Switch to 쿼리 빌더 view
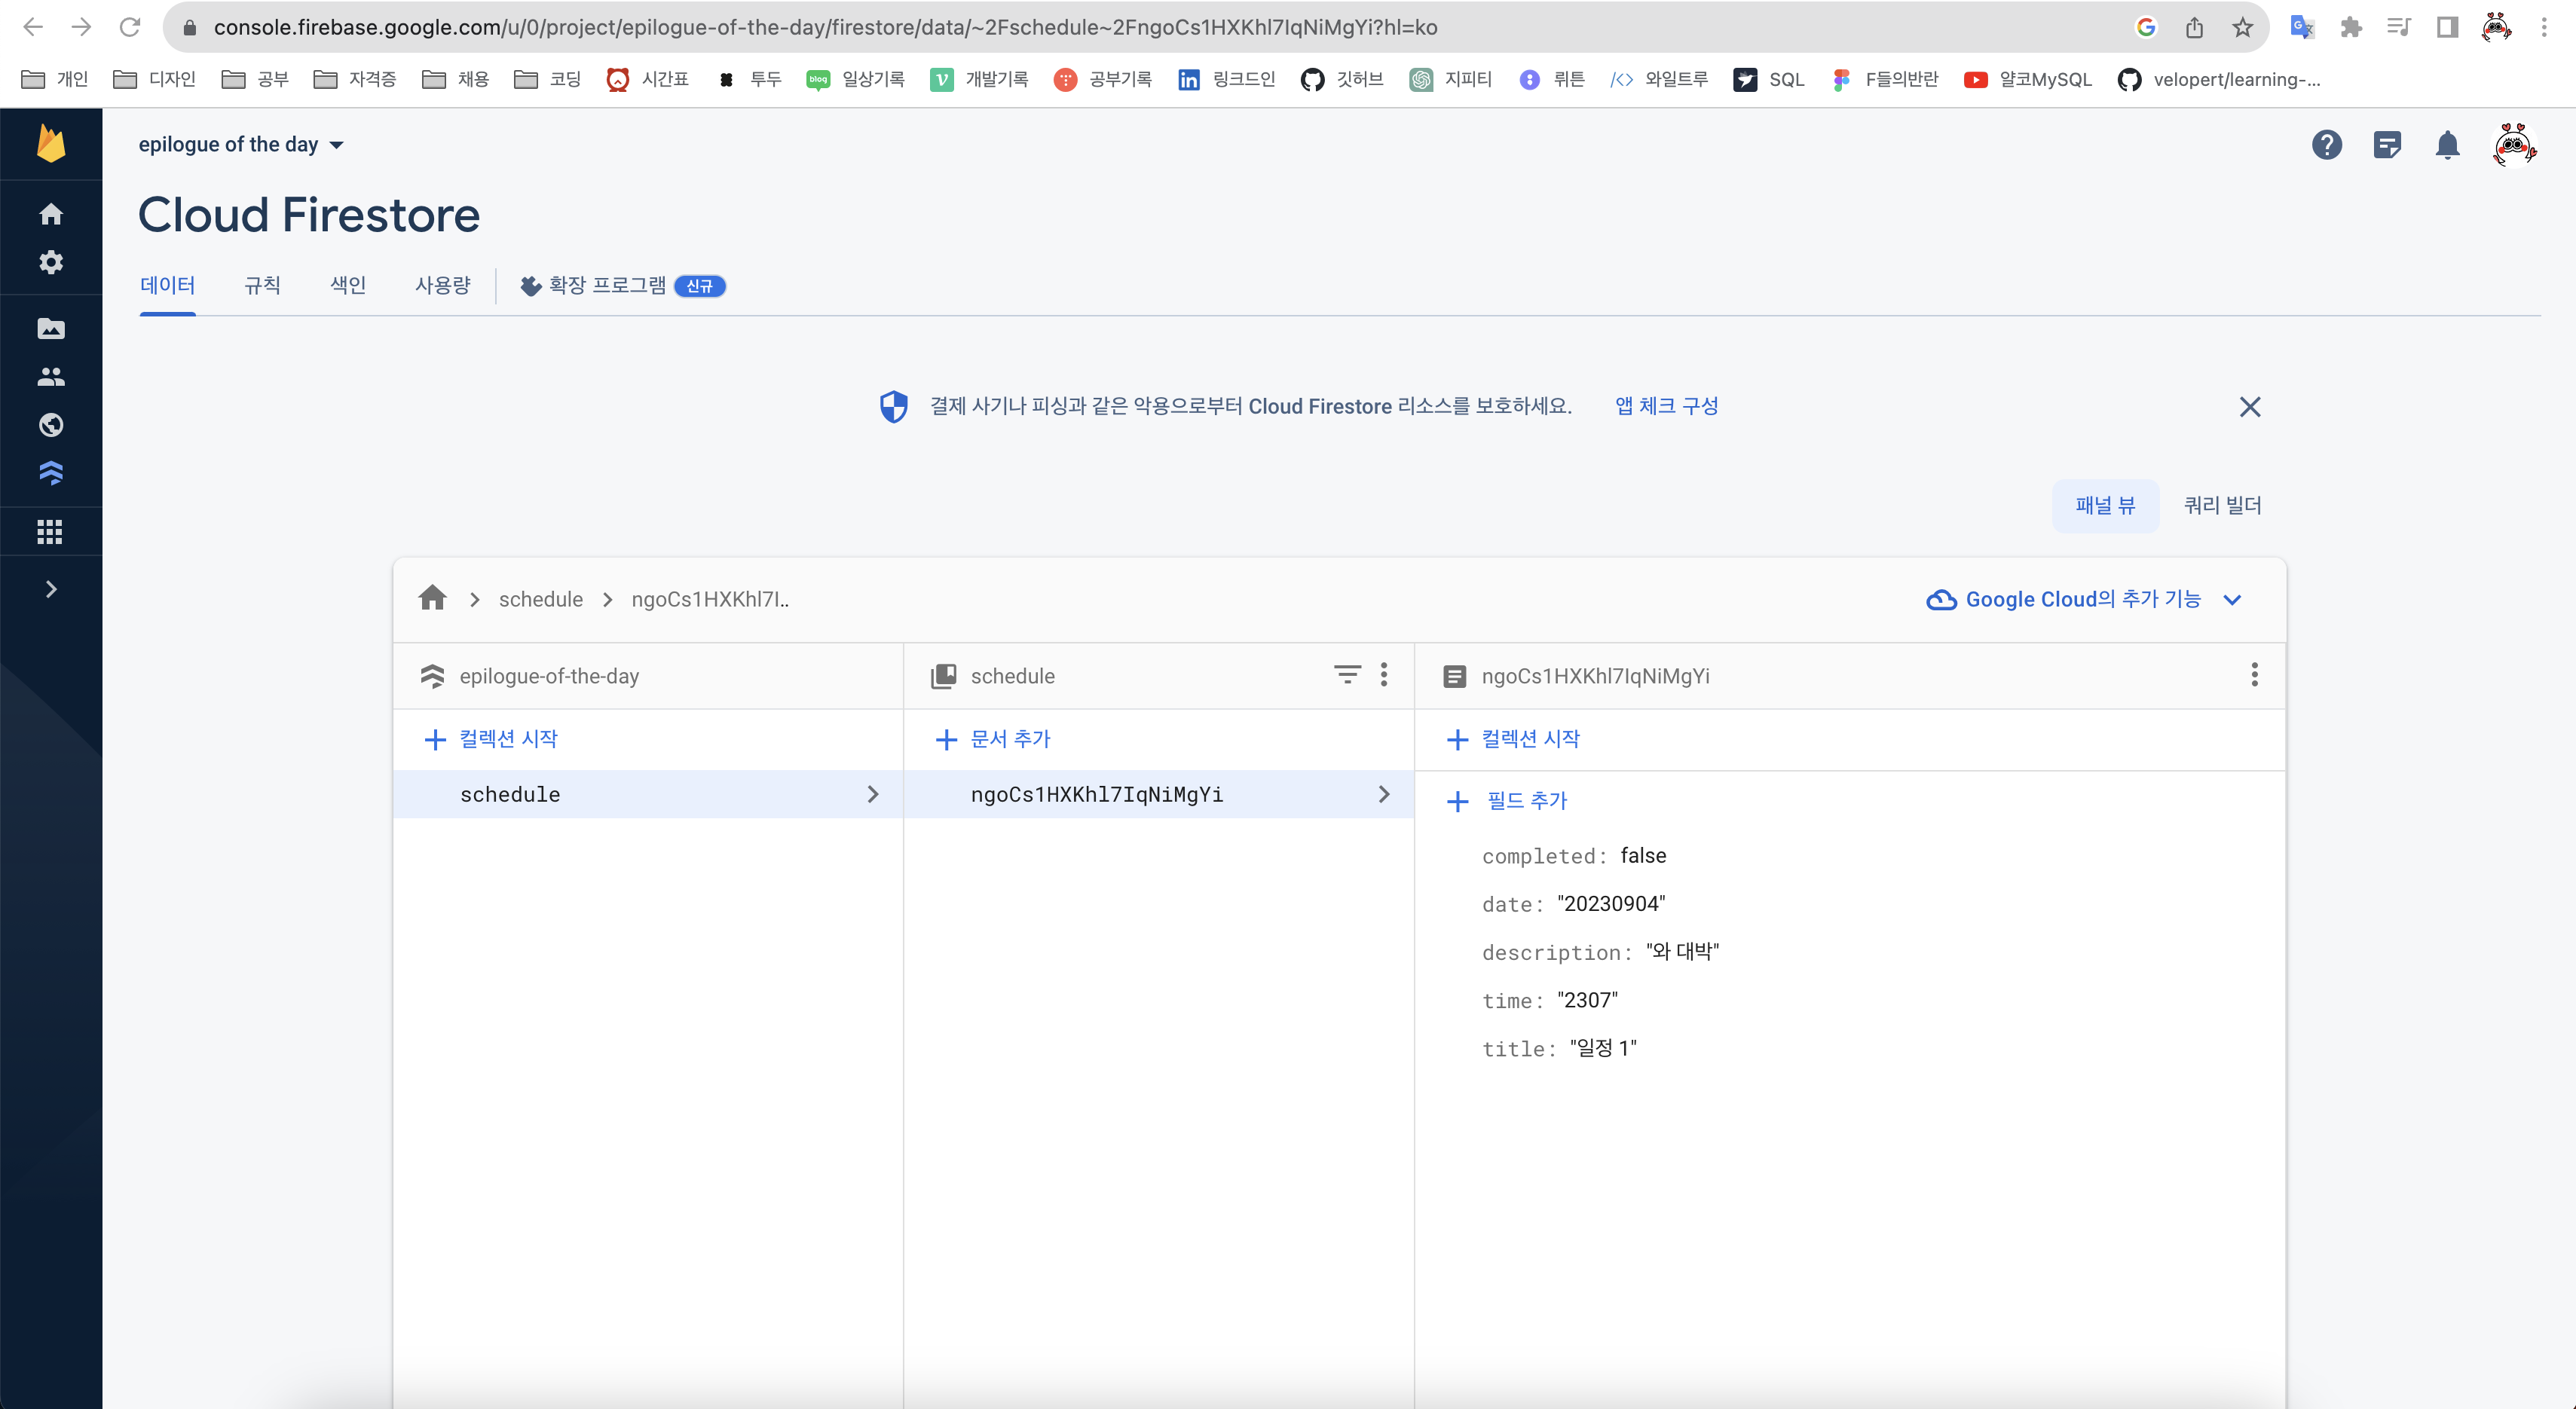The image size is (2576, 1409). click(2222, 506)
